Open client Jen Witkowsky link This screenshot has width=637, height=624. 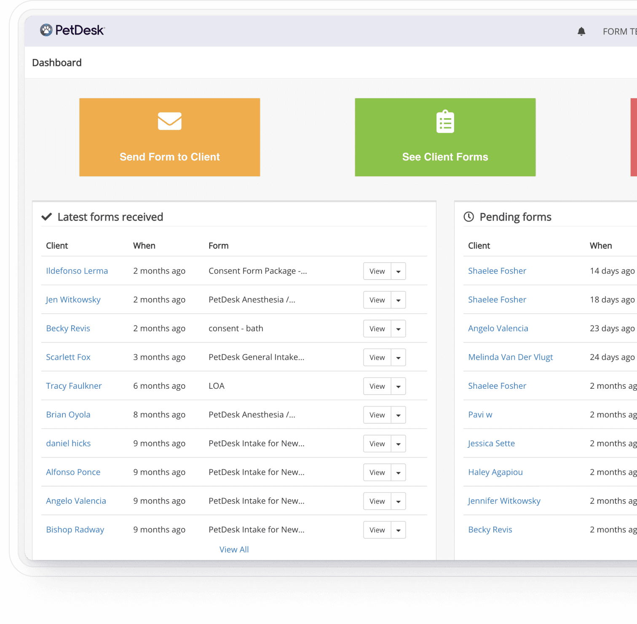[x=73, y=300]
